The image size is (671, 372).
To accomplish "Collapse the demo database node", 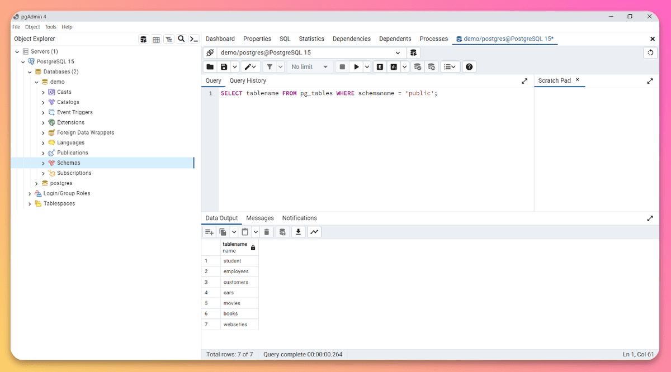I will tap(36, 82).
